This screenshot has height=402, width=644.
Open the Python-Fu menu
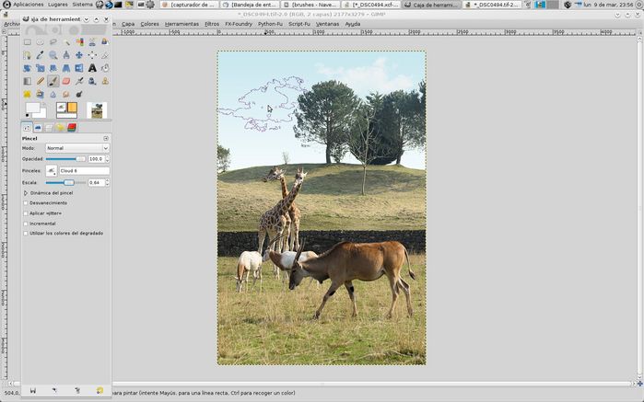click(x=270, y=24)
